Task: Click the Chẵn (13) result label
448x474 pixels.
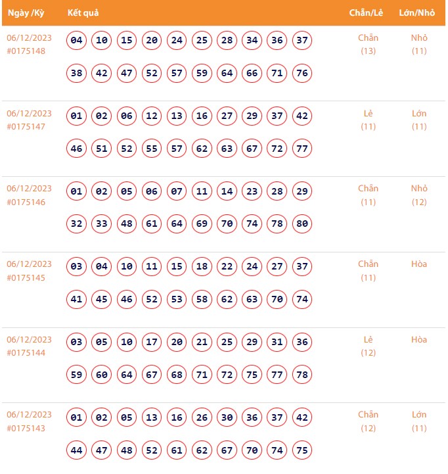Action: (x=368, y=44)
